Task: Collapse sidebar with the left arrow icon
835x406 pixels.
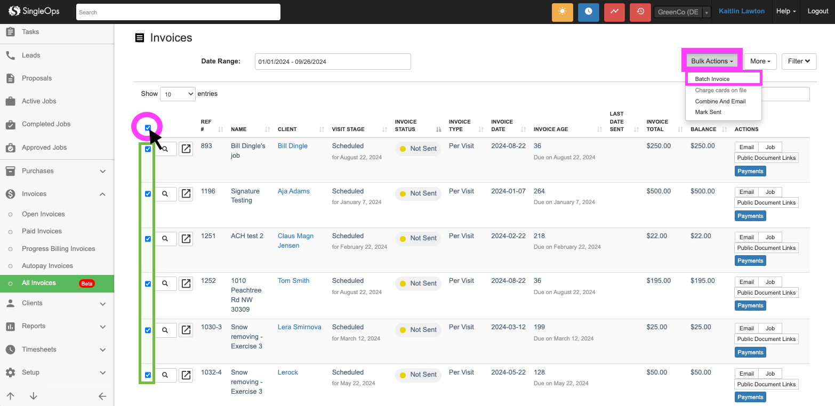Action: [x=102, y=396]
